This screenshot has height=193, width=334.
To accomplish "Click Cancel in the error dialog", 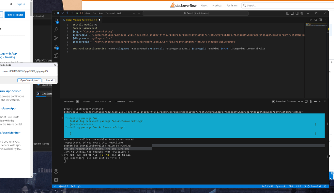I will pyautogui.click(x=49, y=80).
